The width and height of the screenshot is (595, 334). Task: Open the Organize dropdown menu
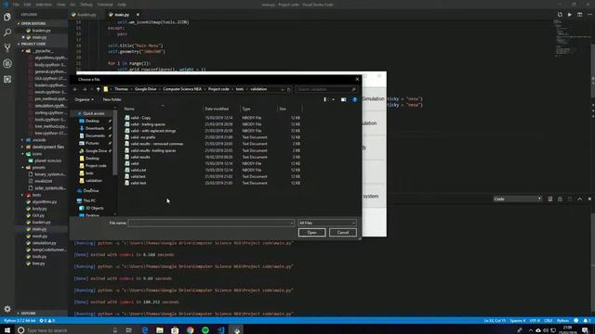tap(84, 99)
